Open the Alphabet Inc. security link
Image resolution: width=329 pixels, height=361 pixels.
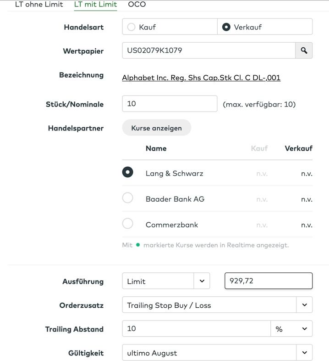[x=201, y=78]
